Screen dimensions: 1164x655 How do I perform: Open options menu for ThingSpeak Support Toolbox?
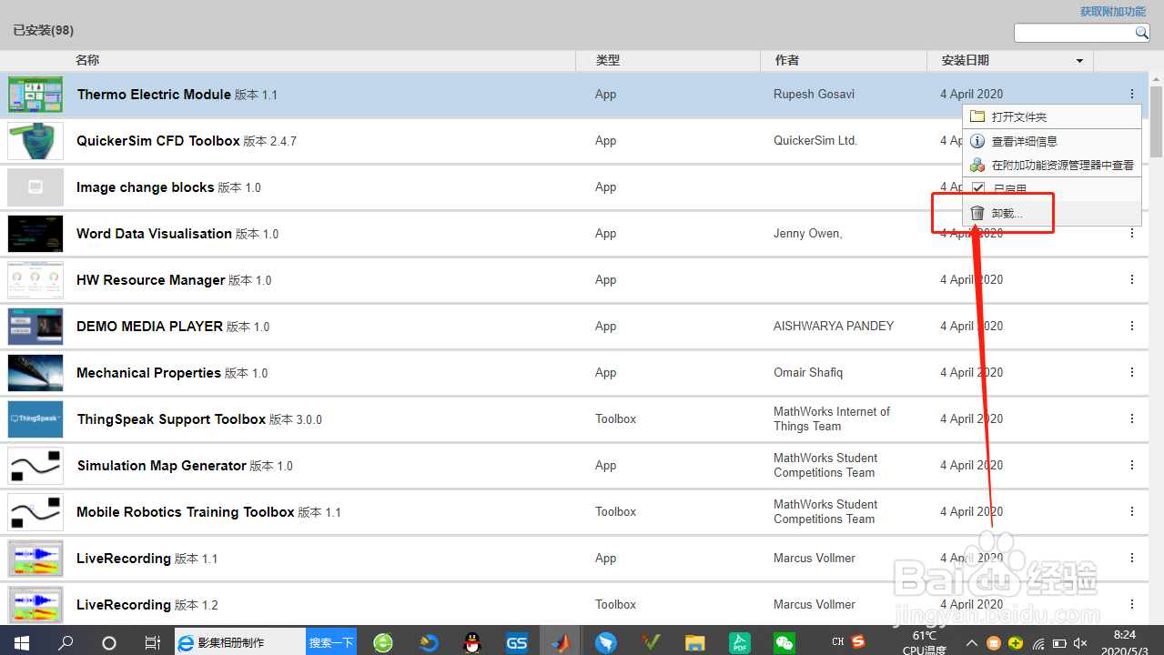point(1132,418)
